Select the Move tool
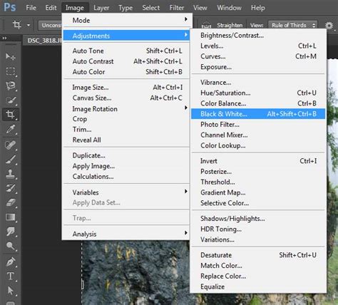Image resolution: width=338 pixels, height=305 pixels. [x=11, y=56]
